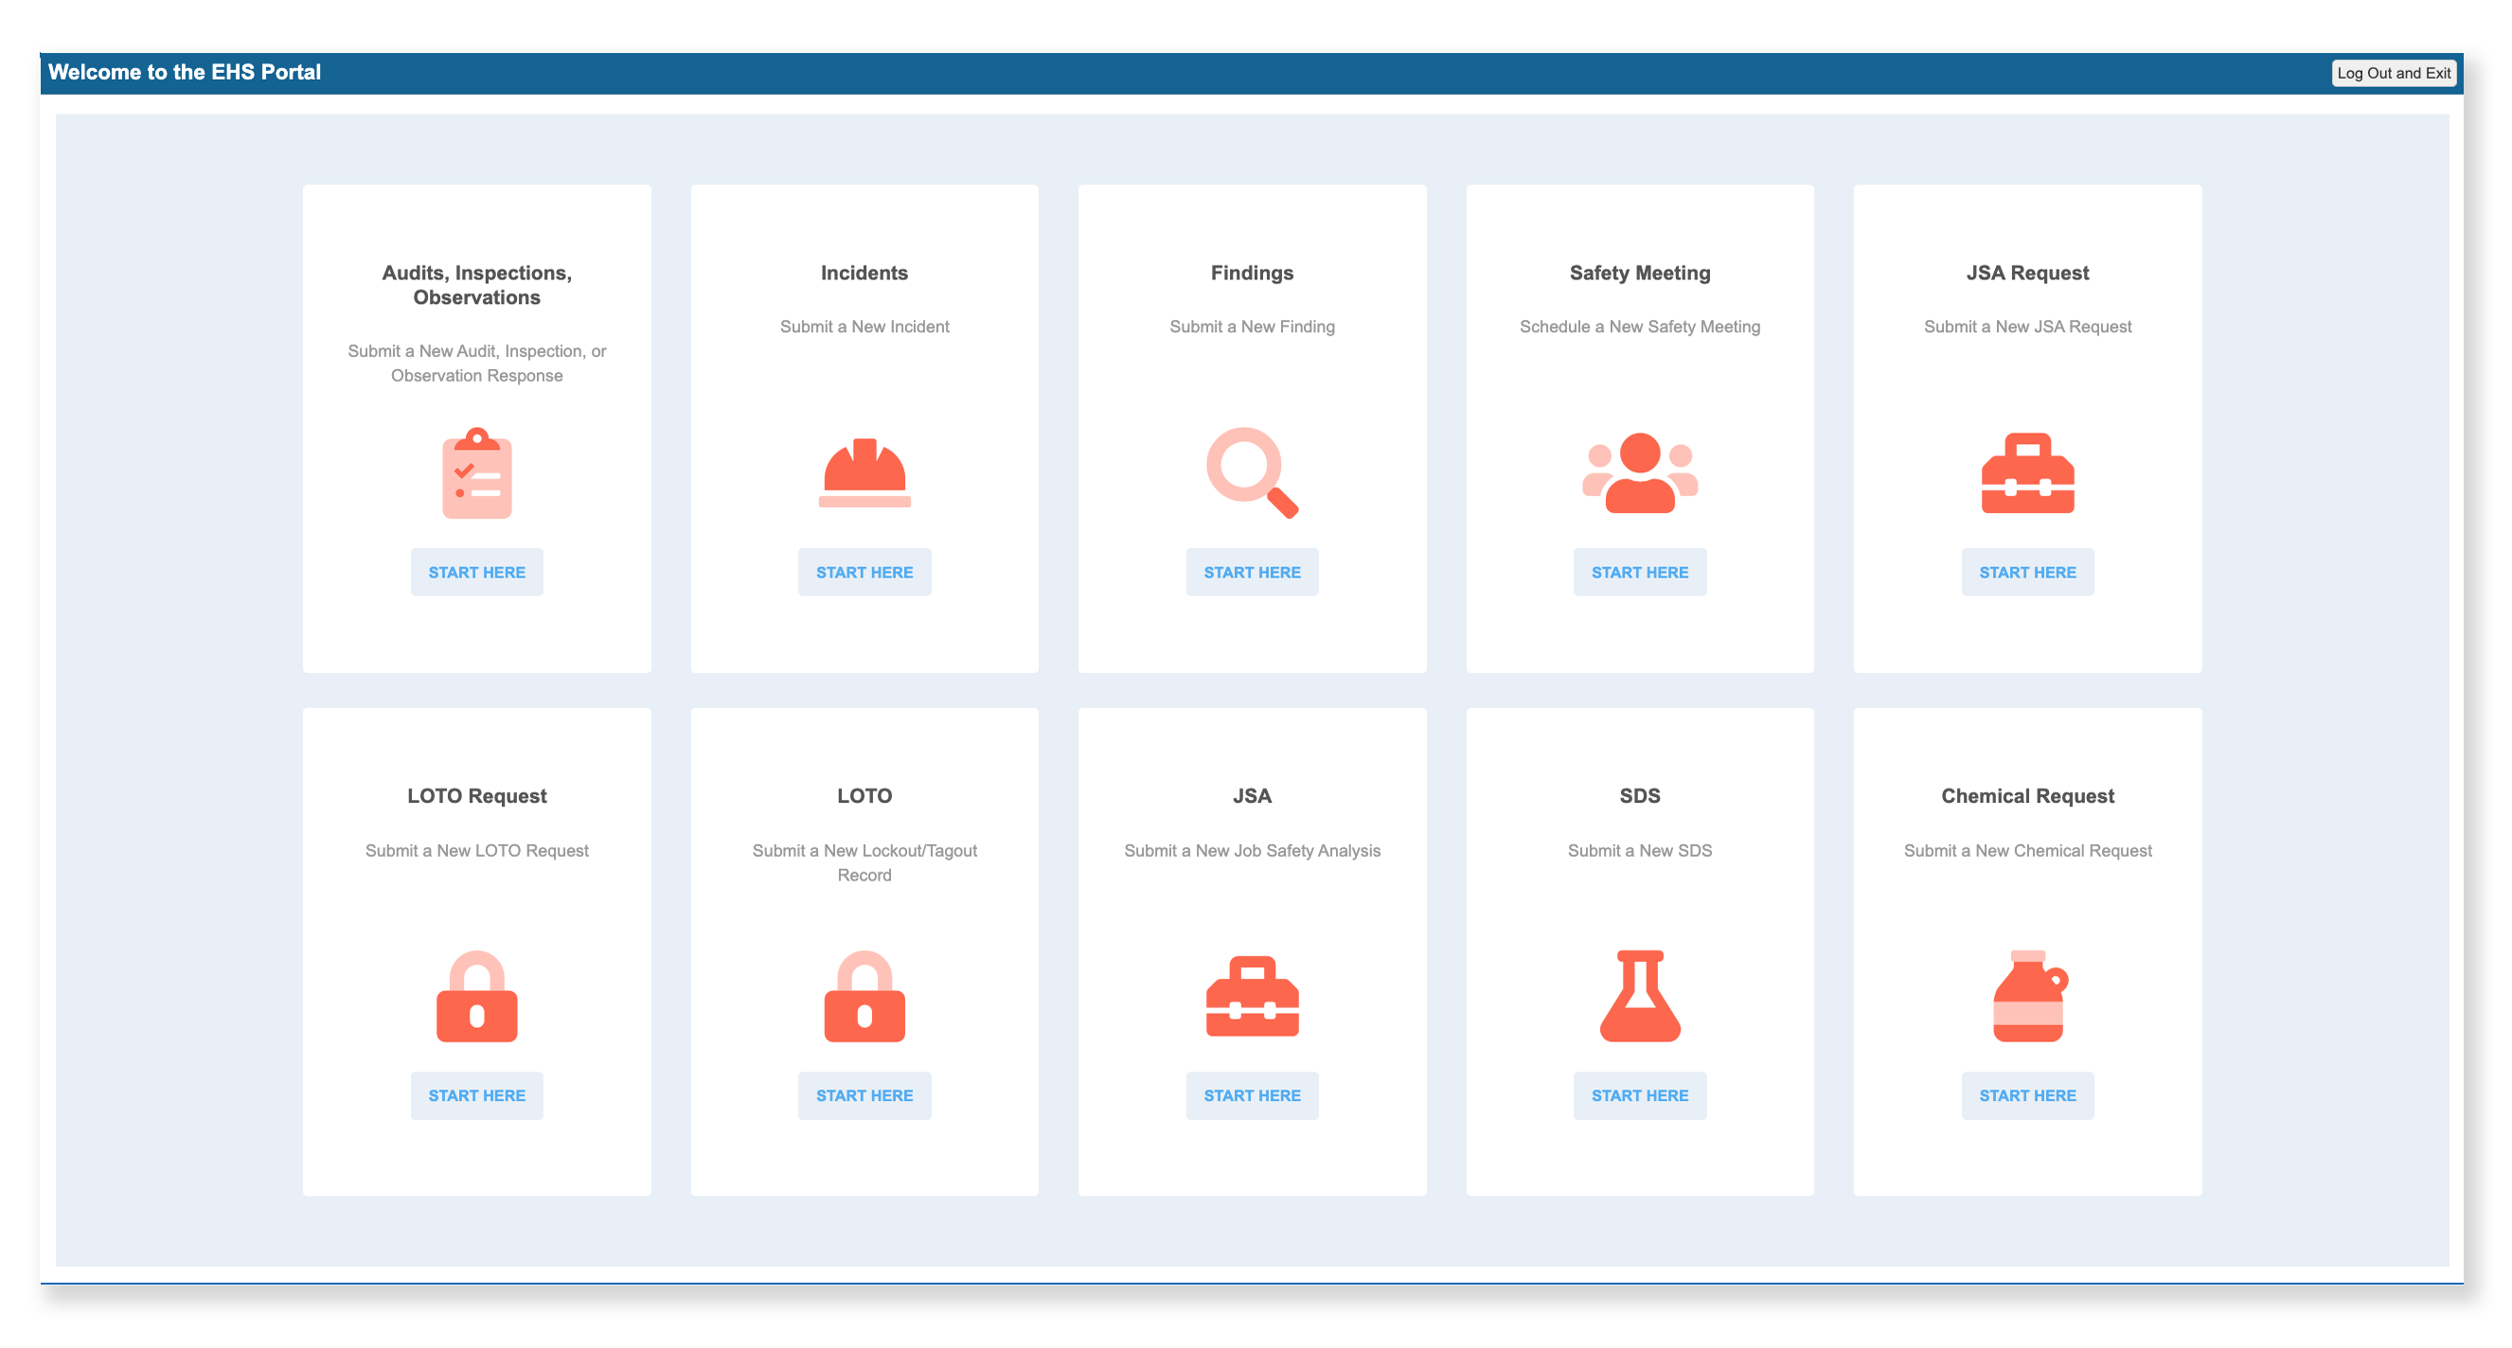This screenshot has width=2512, height=1348.
Task: Click the toolbox icon on JSA Request card
Action: (x=2027, y=472)
